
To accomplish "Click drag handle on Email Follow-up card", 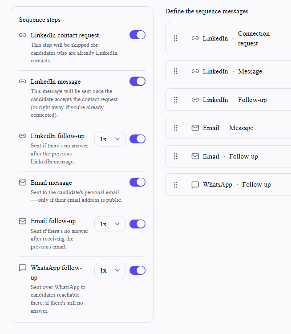I will 176,156.
